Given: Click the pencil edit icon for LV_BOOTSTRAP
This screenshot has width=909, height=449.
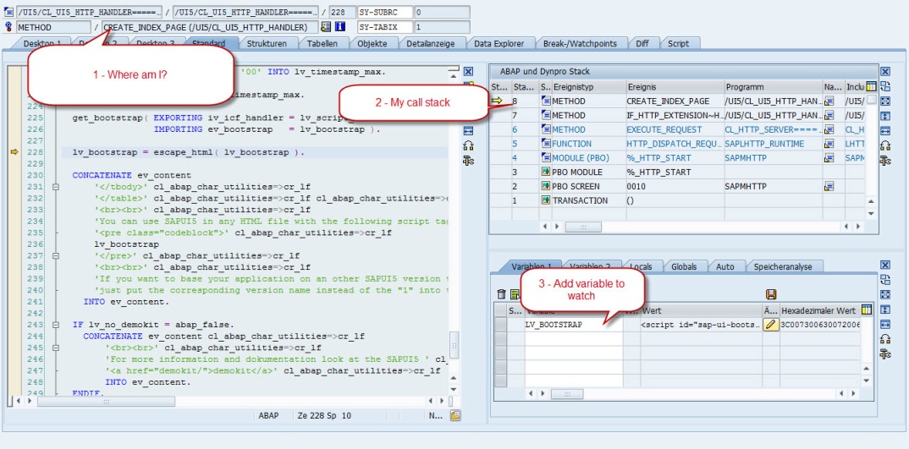Looking at the screenshot, I should pos(771,325).
